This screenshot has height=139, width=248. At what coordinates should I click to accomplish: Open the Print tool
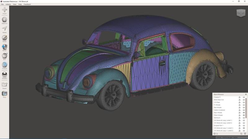(4, 94)
